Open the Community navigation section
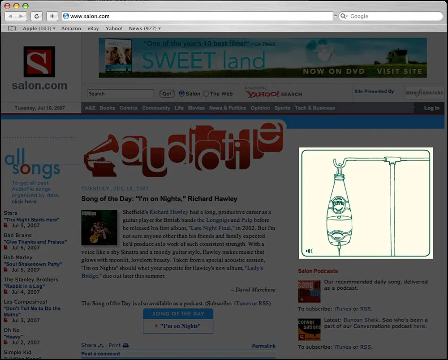 tap(156, 108)
